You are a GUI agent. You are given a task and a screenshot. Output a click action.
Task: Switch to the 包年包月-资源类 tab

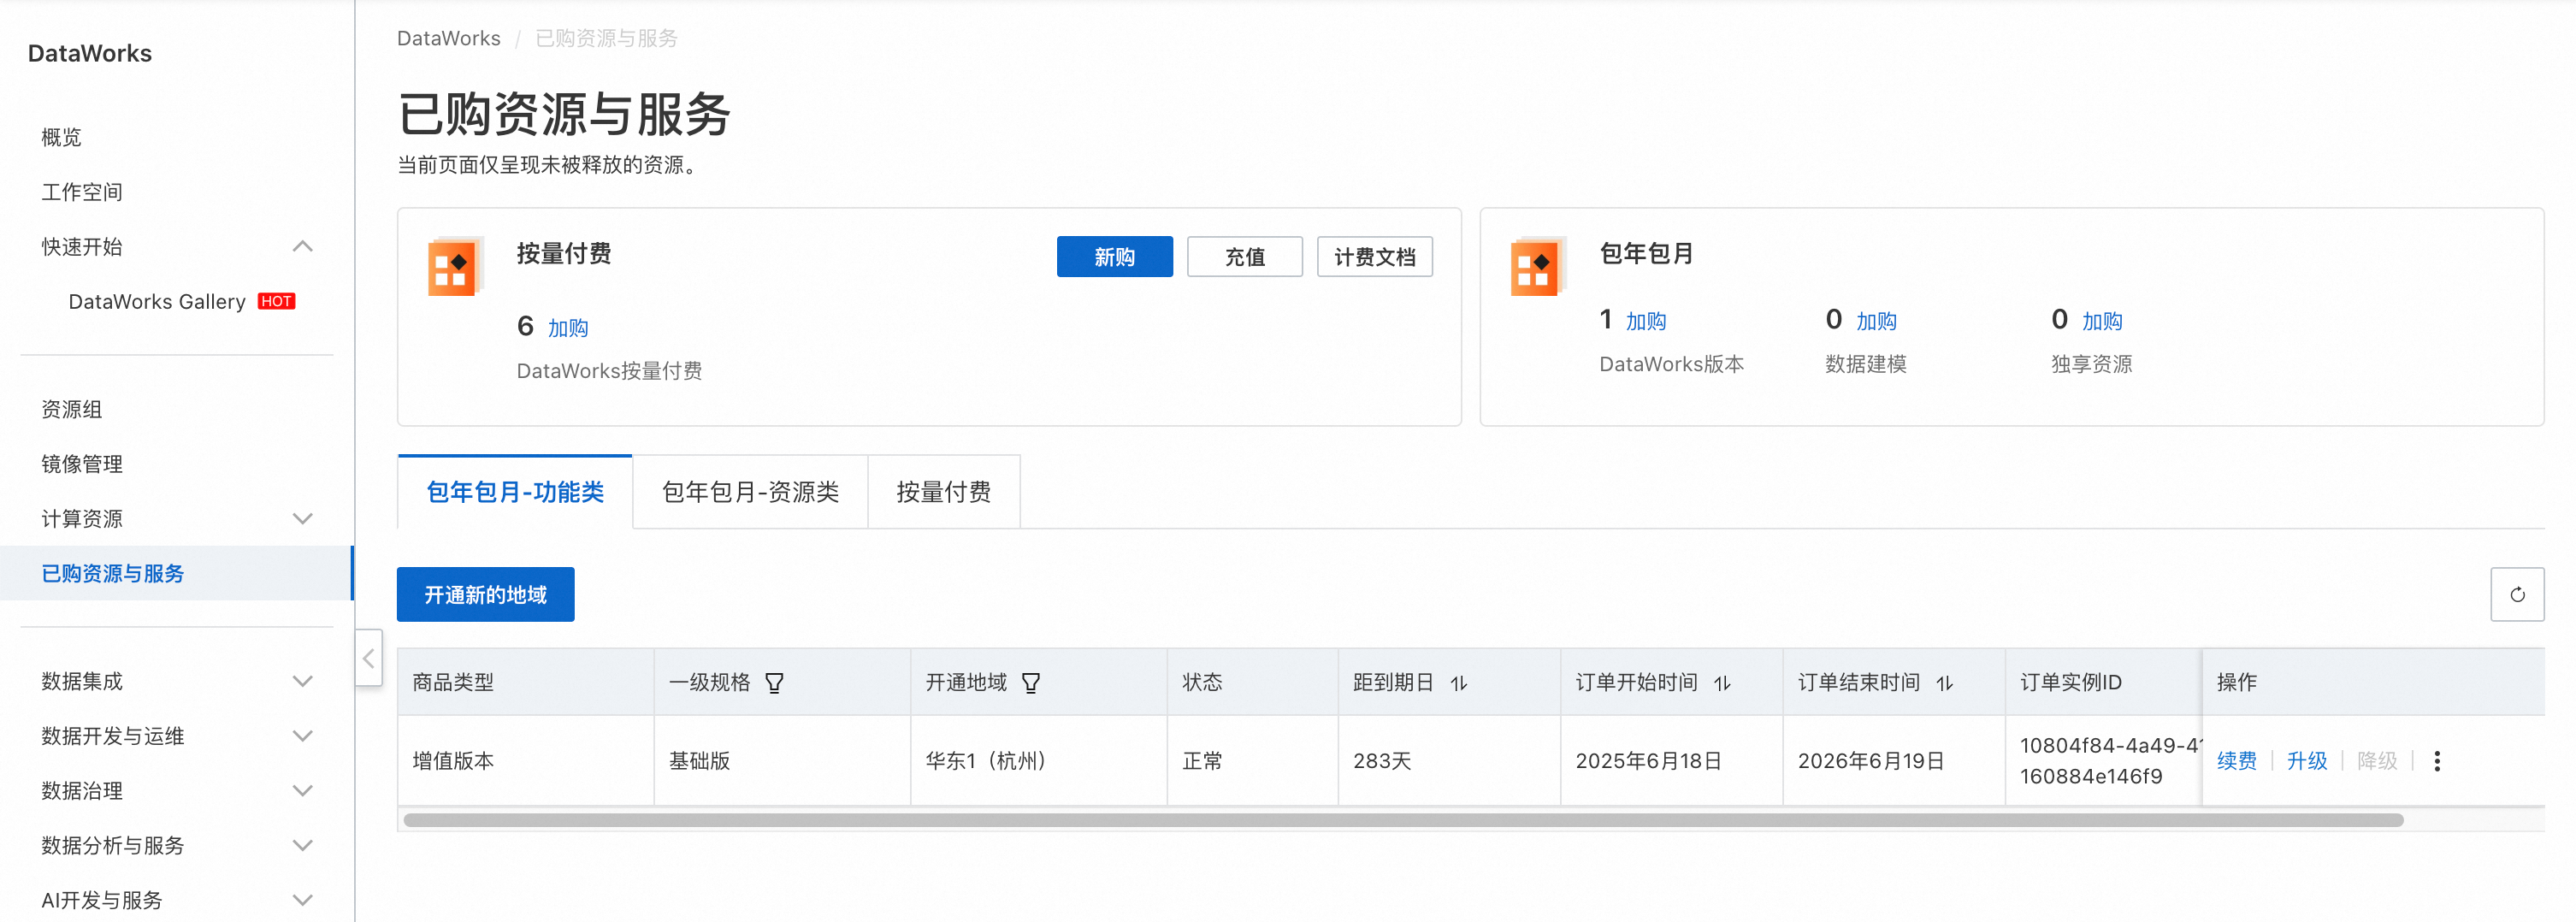[750, 492]
